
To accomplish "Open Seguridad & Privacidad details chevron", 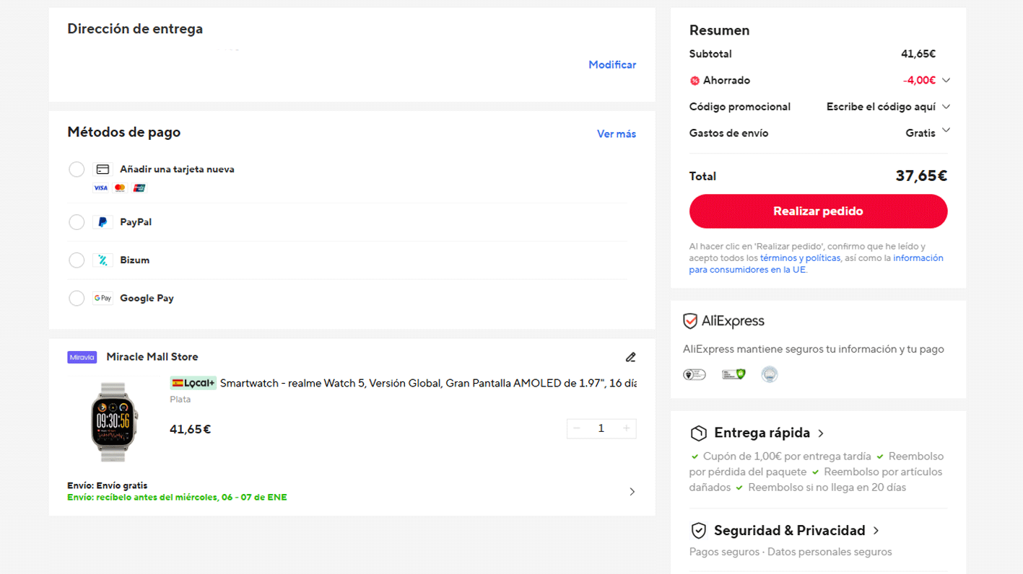I will [x=876, y=531].
